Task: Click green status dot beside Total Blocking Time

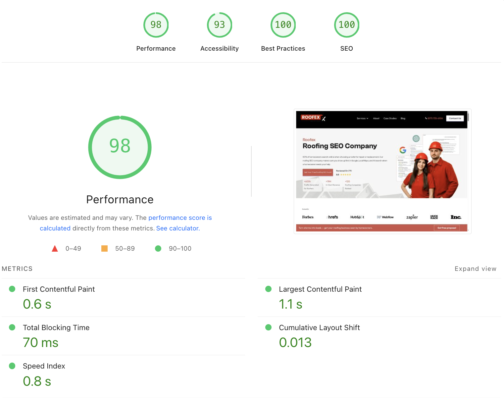Action: tap(12, 327)
